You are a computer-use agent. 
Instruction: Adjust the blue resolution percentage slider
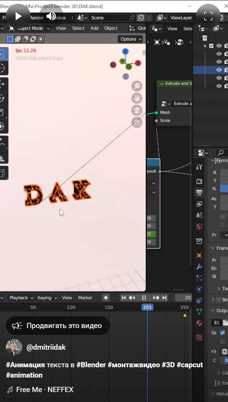[224, 189]
